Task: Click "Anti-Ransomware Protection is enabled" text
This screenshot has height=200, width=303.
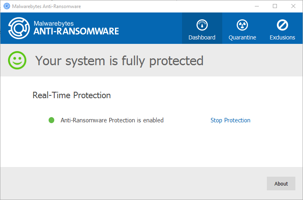Action: click(112, 120)
